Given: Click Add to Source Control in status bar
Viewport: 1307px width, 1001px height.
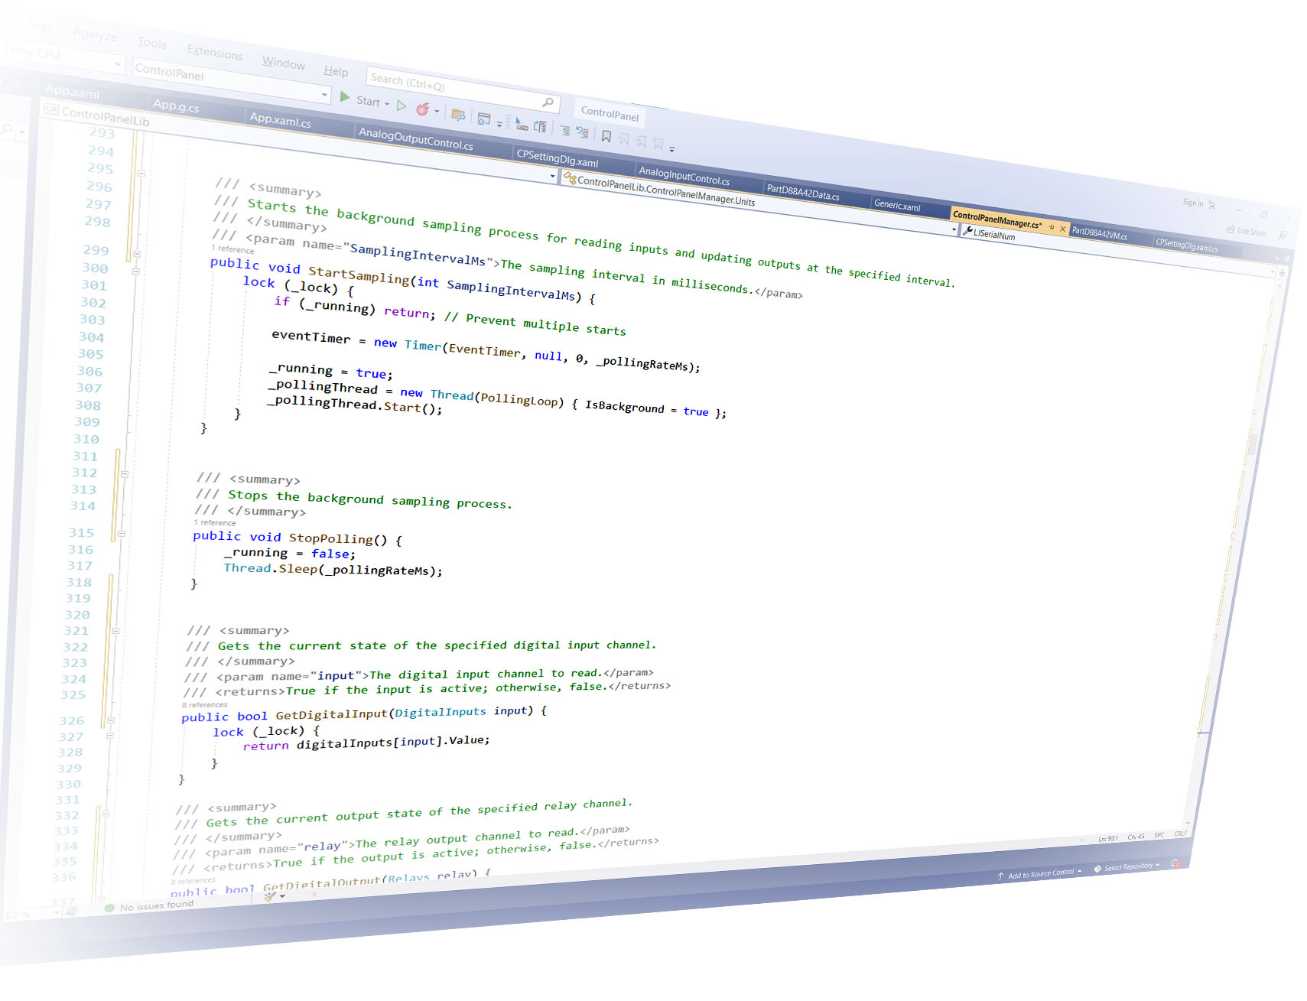Looking at the screenshot, I should [x=1039, y=874].
